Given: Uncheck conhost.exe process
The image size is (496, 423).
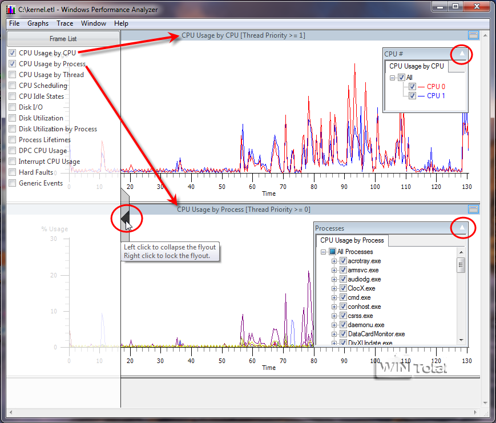Looking at the screenshot, I should [x=343, y=307].
